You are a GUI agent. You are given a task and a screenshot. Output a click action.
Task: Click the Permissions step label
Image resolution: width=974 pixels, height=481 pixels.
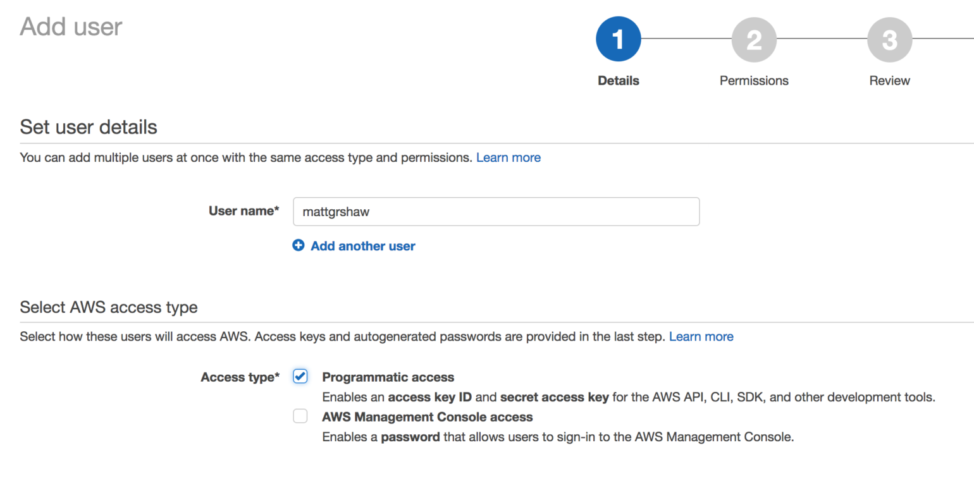(754, 80)
